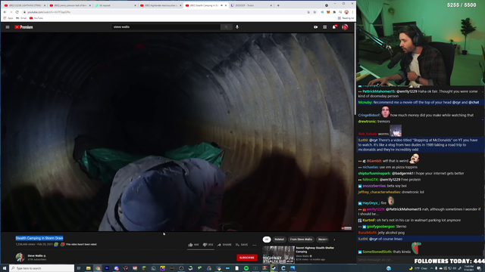485x272 pixels.
Task: Open Task View on the taskbar
Action: pos(79,268)
